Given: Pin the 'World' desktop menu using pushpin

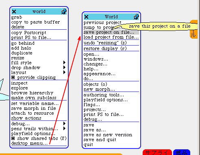Looking at the screenshot, I should coord(136,17).
